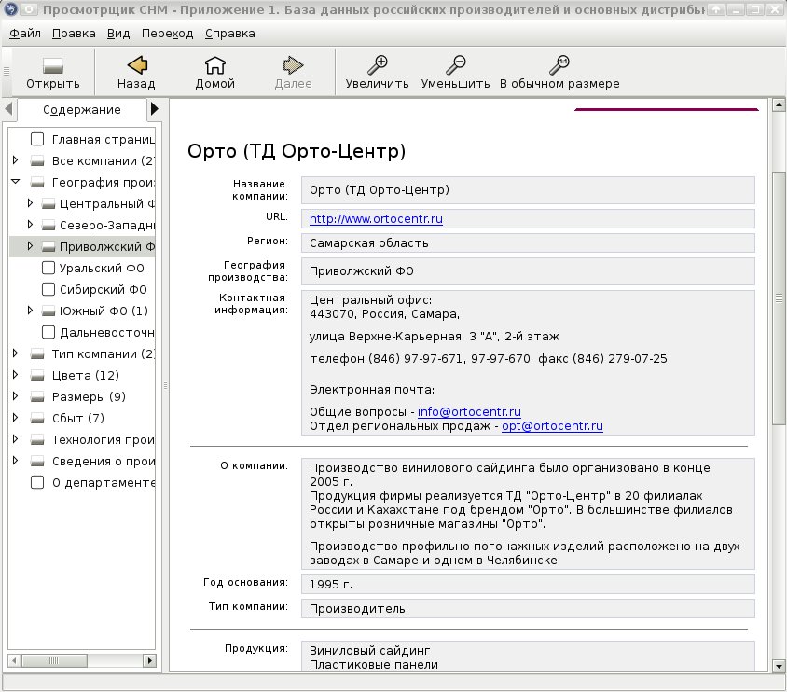Click the opt@ortocentr.ru email link
Viewport: 787px width, 692px height.
pos(552,426)
